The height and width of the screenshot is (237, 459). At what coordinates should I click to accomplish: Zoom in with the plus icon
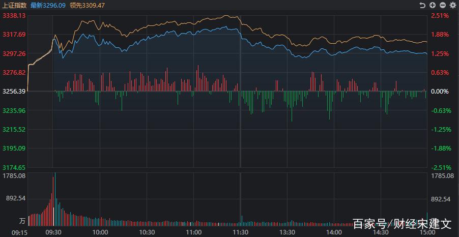432,5
